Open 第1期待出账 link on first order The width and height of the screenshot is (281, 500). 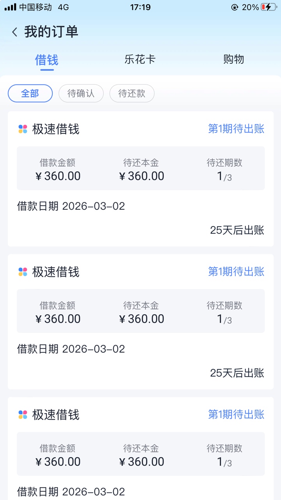pos(236,129)
